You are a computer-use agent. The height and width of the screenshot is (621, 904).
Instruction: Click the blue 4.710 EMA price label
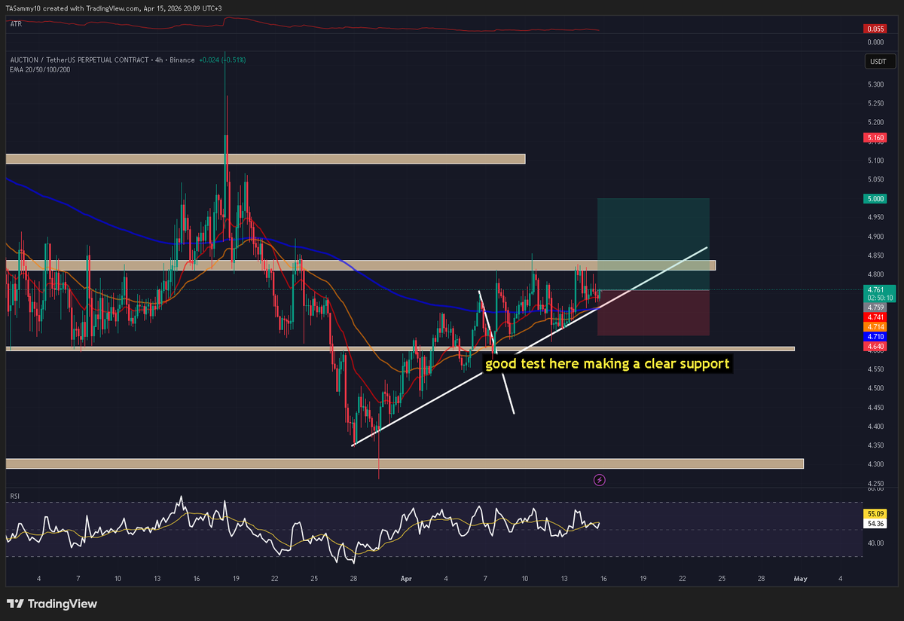click(x=875, y=335)
